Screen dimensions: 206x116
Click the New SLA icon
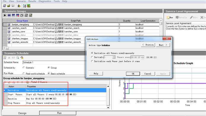tap(170, 17)
